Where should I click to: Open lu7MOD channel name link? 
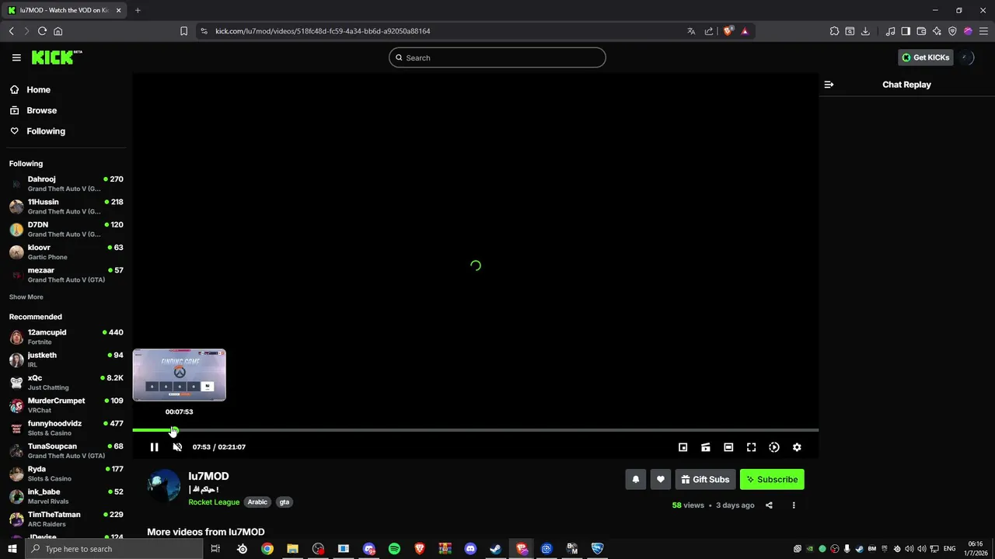coord(208,477)
